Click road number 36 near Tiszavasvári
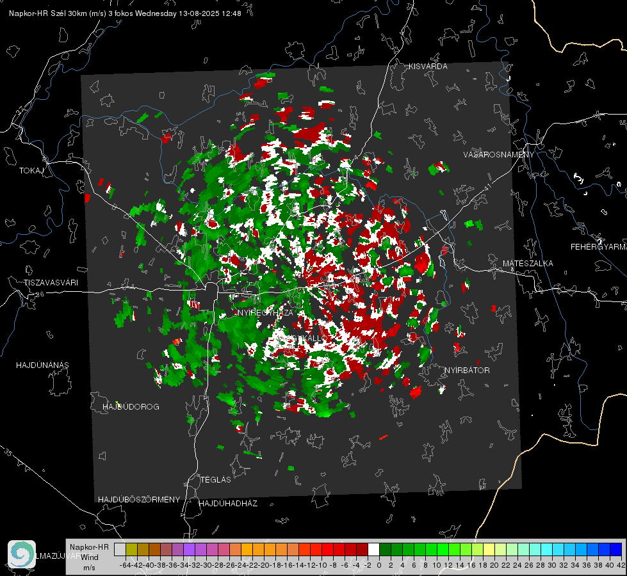The image size is (627, 576). pyautogui.click(x=40, y=294)
